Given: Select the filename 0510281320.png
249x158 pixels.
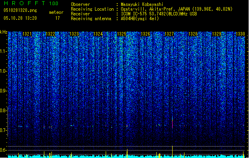Looking at the screenshot, I should click(x=20, y=10).
